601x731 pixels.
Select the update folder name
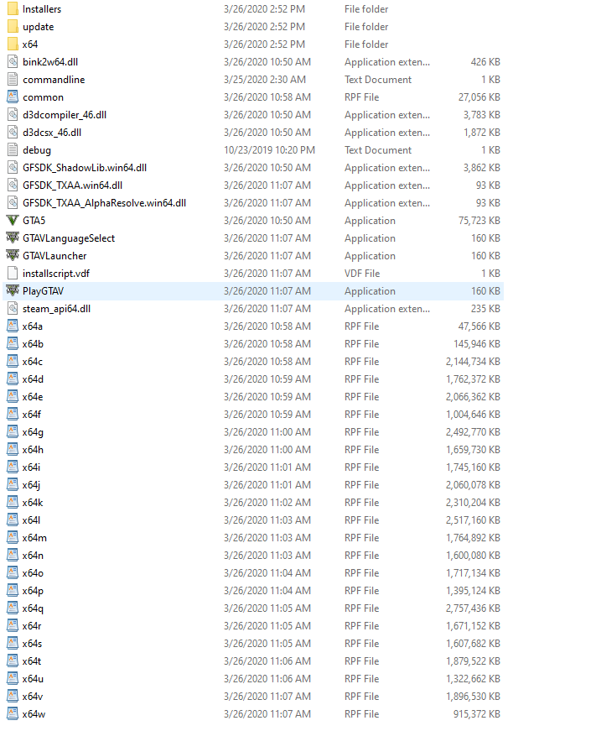click(x=39, y=27)
